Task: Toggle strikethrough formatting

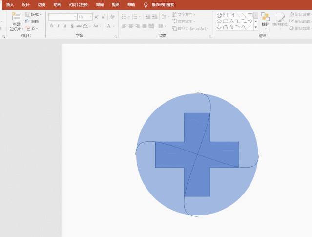Action: click(79, 26)
